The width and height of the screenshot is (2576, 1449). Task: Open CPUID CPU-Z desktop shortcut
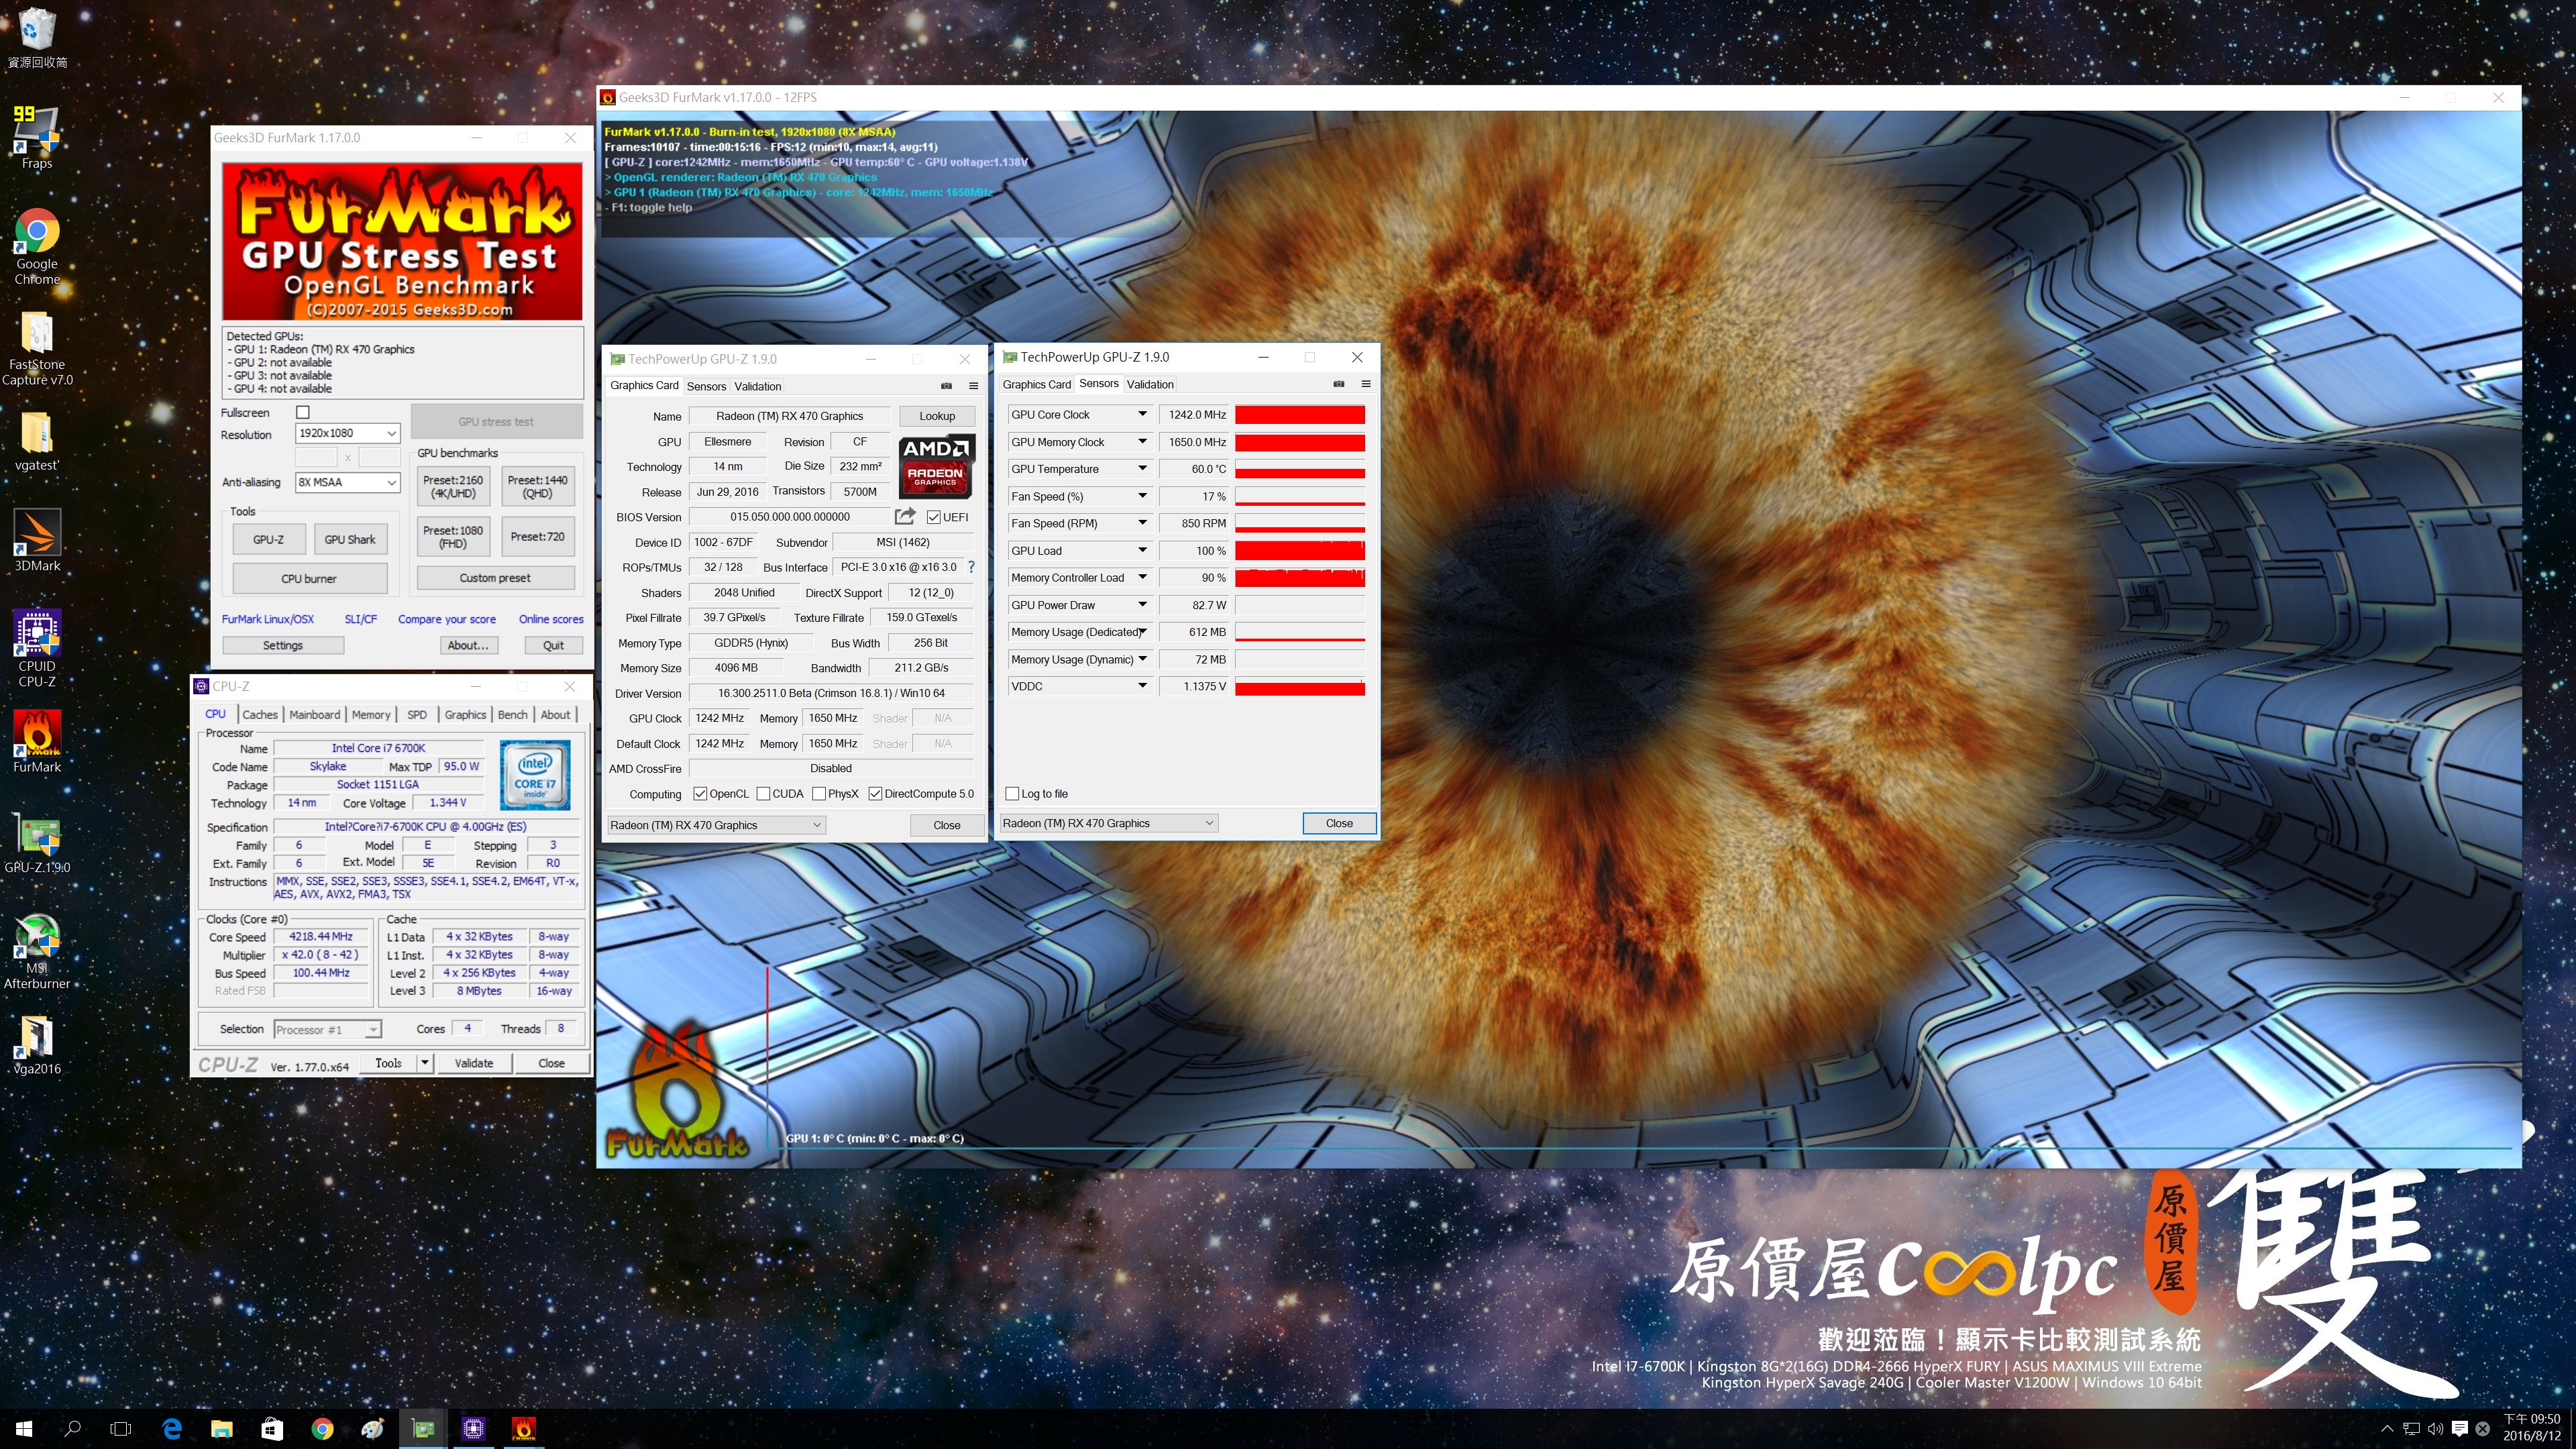pos(37,648)
